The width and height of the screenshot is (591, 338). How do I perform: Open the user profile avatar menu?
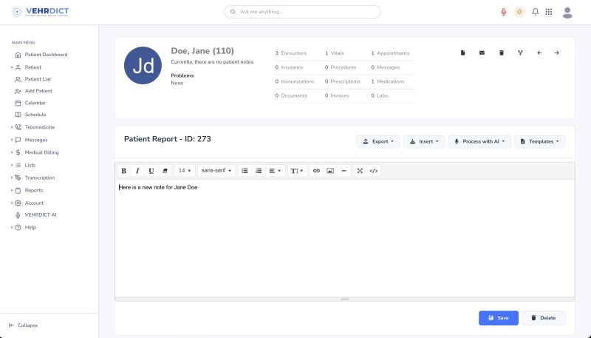tap(567, 13)
